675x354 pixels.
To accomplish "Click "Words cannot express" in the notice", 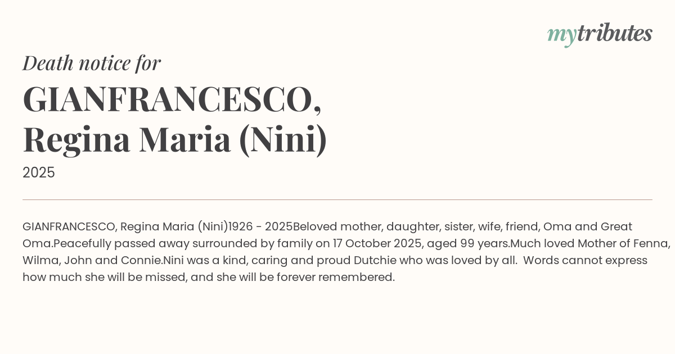I will (x=585, y=260).
